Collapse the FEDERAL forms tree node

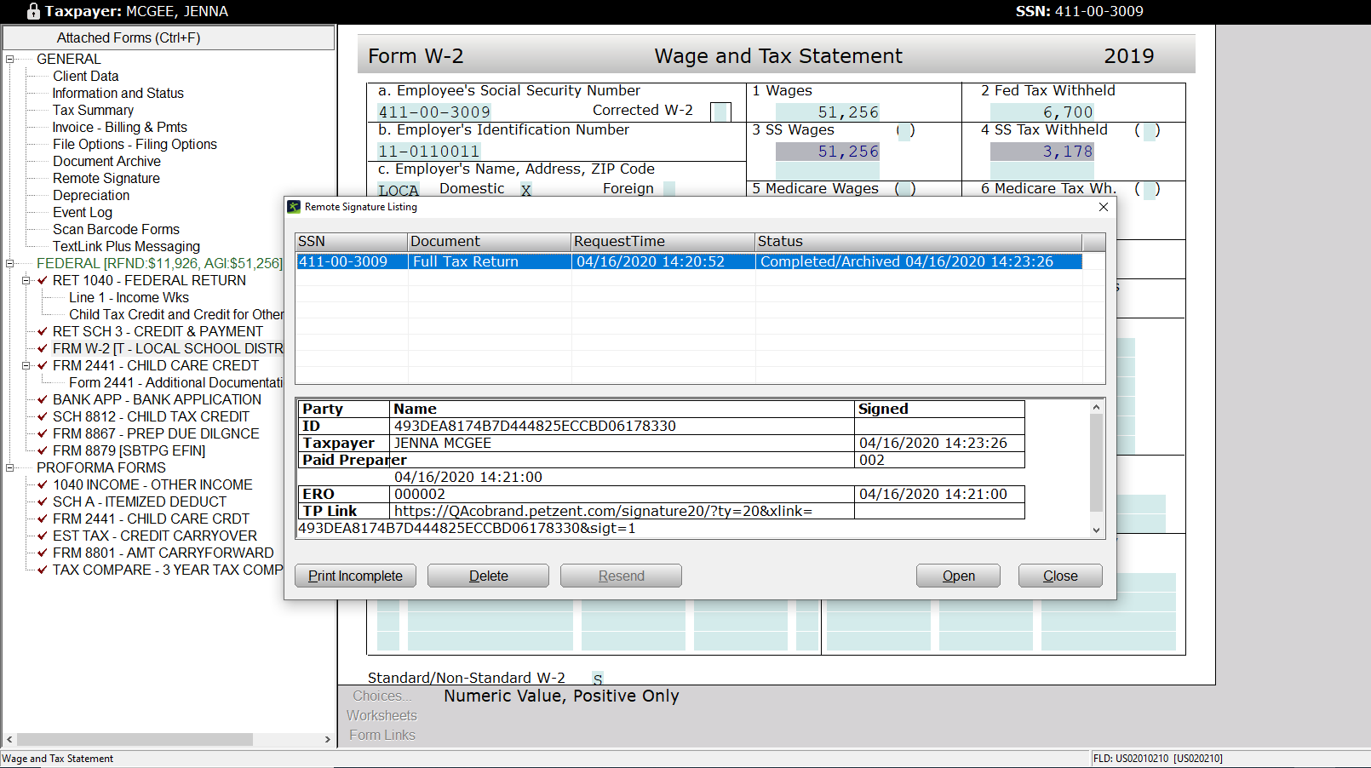pos(10,263)
